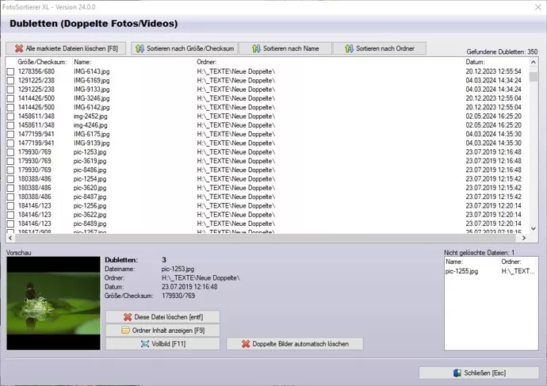Click the red X delete-all-marked icon

19,49
